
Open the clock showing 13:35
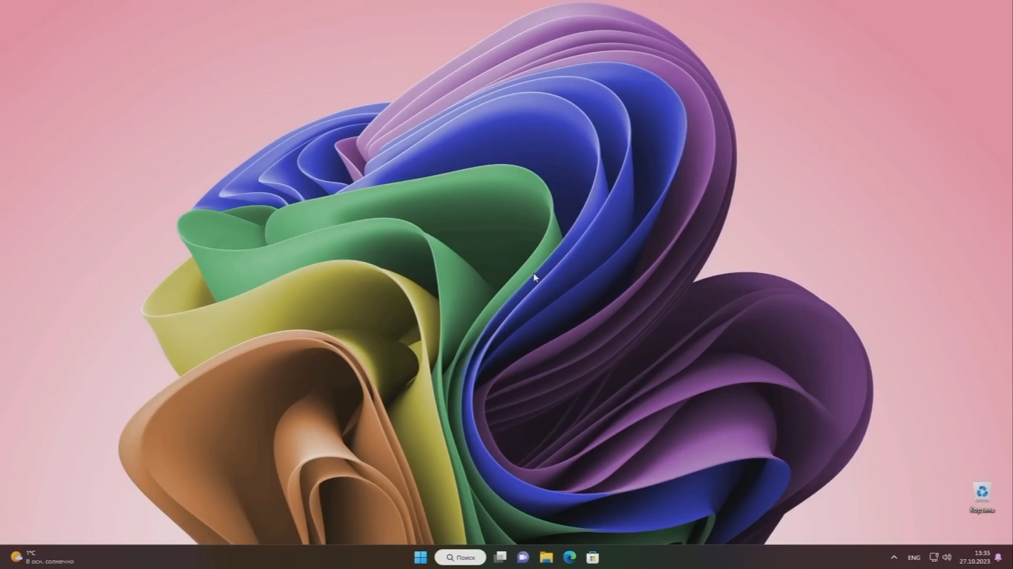pos(974,557)
